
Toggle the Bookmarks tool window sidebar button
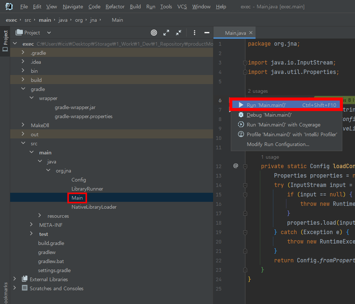point(5,293)
